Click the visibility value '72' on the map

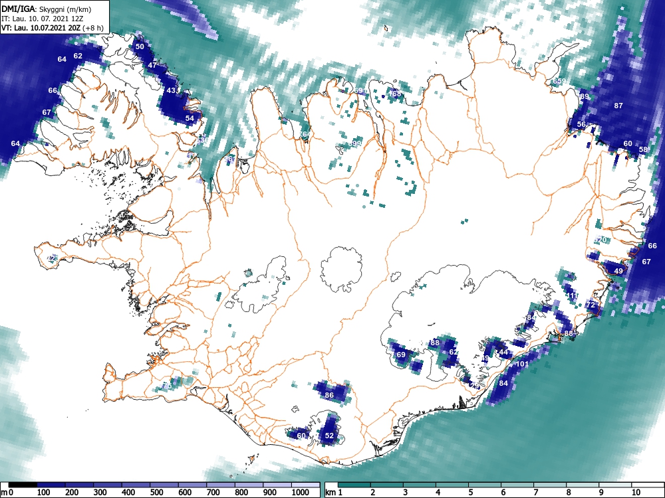click(591, 305)
